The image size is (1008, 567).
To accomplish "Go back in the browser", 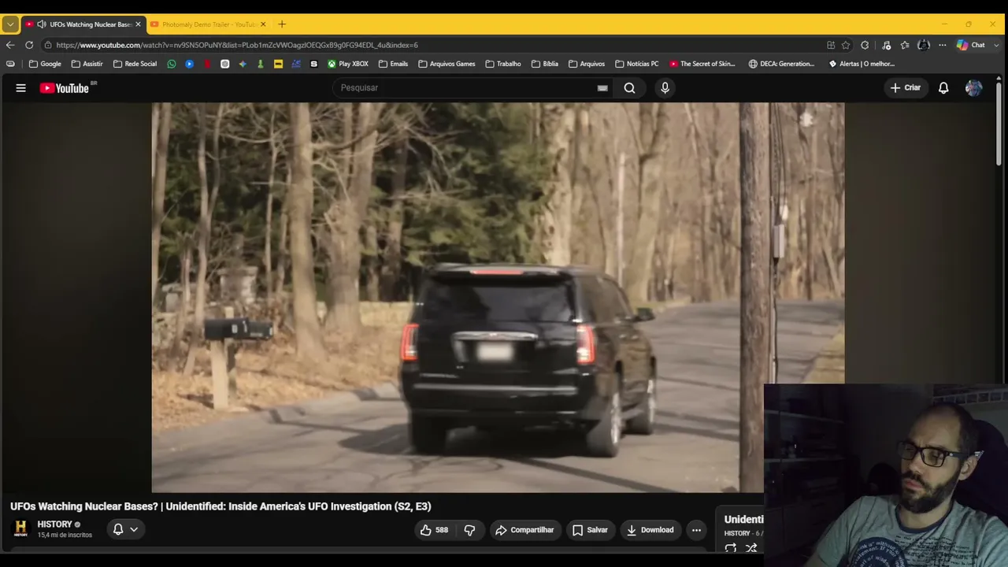I will coord(10,45).
